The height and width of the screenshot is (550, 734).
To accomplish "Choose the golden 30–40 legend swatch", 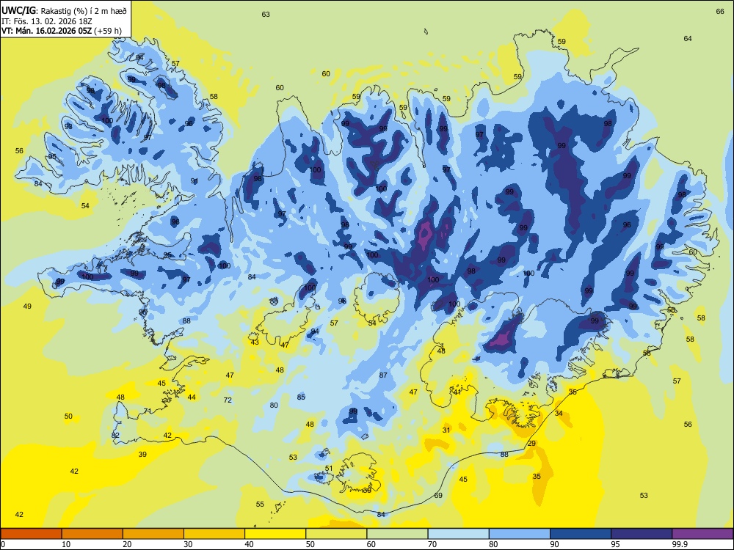I will [x=214, y=534].
